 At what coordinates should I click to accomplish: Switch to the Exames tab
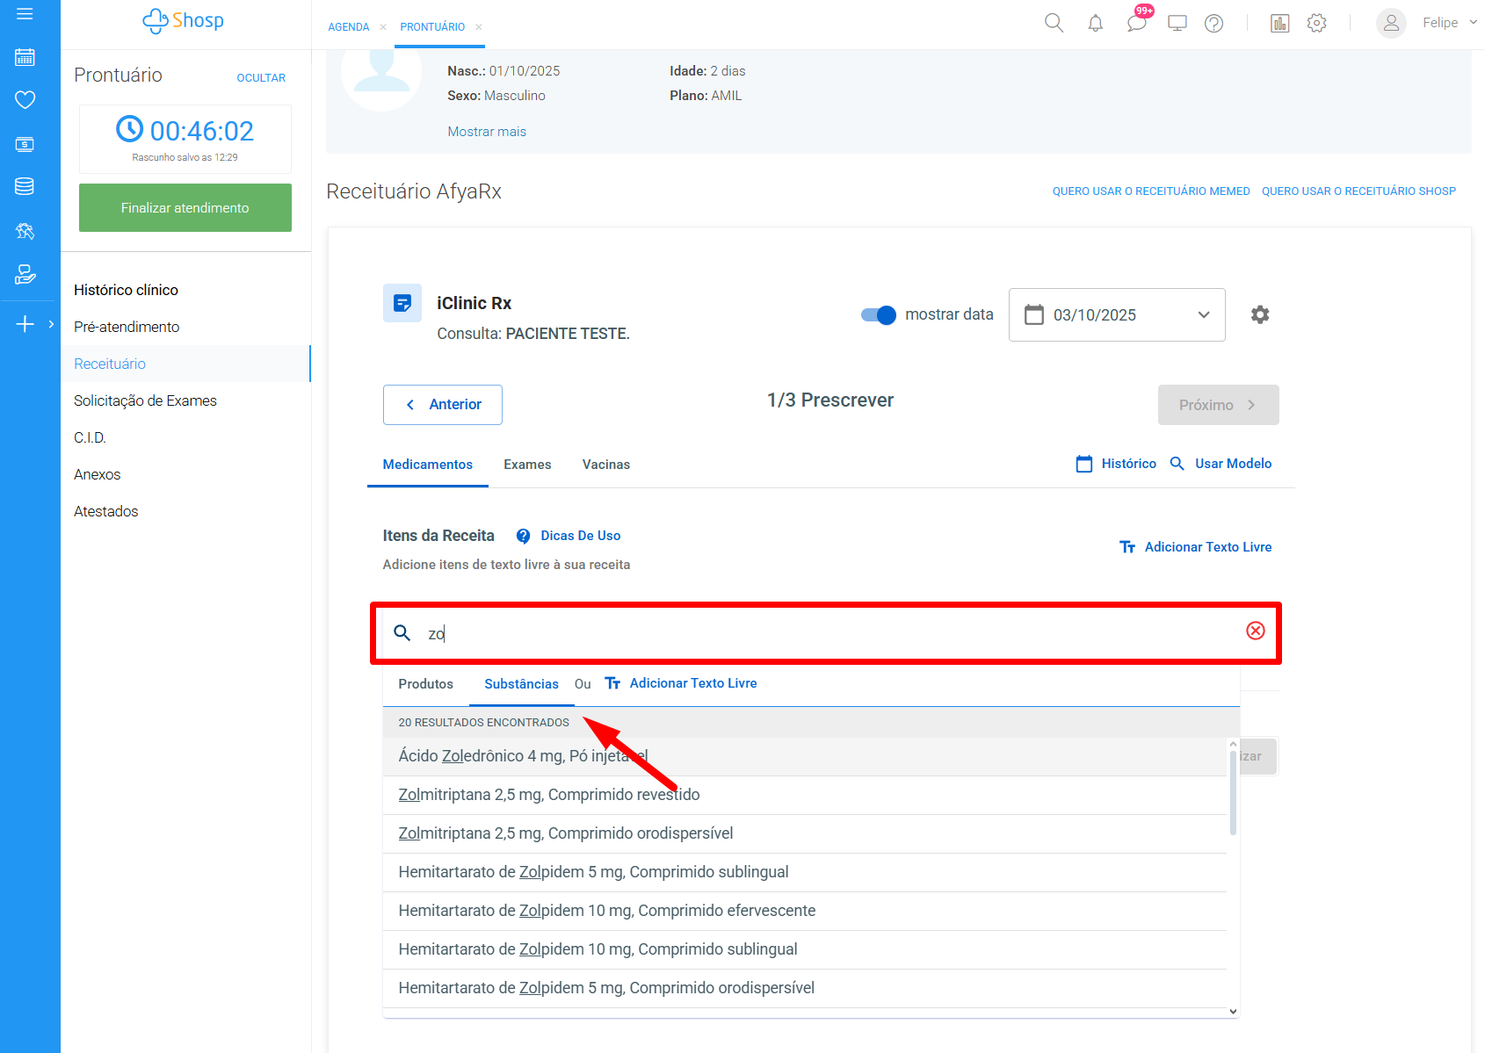tap(527, 465)
